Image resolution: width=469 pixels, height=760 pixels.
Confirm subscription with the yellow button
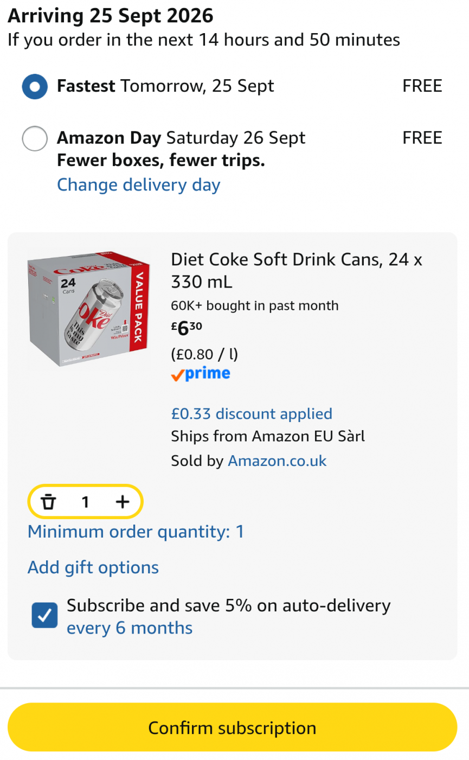[233, 727]
